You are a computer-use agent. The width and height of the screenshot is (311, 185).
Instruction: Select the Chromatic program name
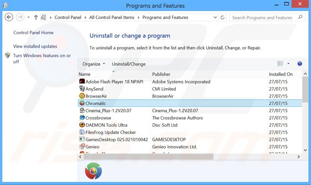click(96, 103)
